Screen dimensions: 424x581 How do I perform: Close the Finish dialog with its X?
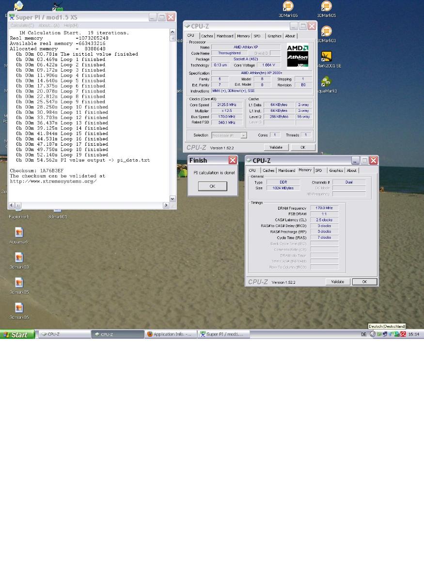(x=233, y=160)
